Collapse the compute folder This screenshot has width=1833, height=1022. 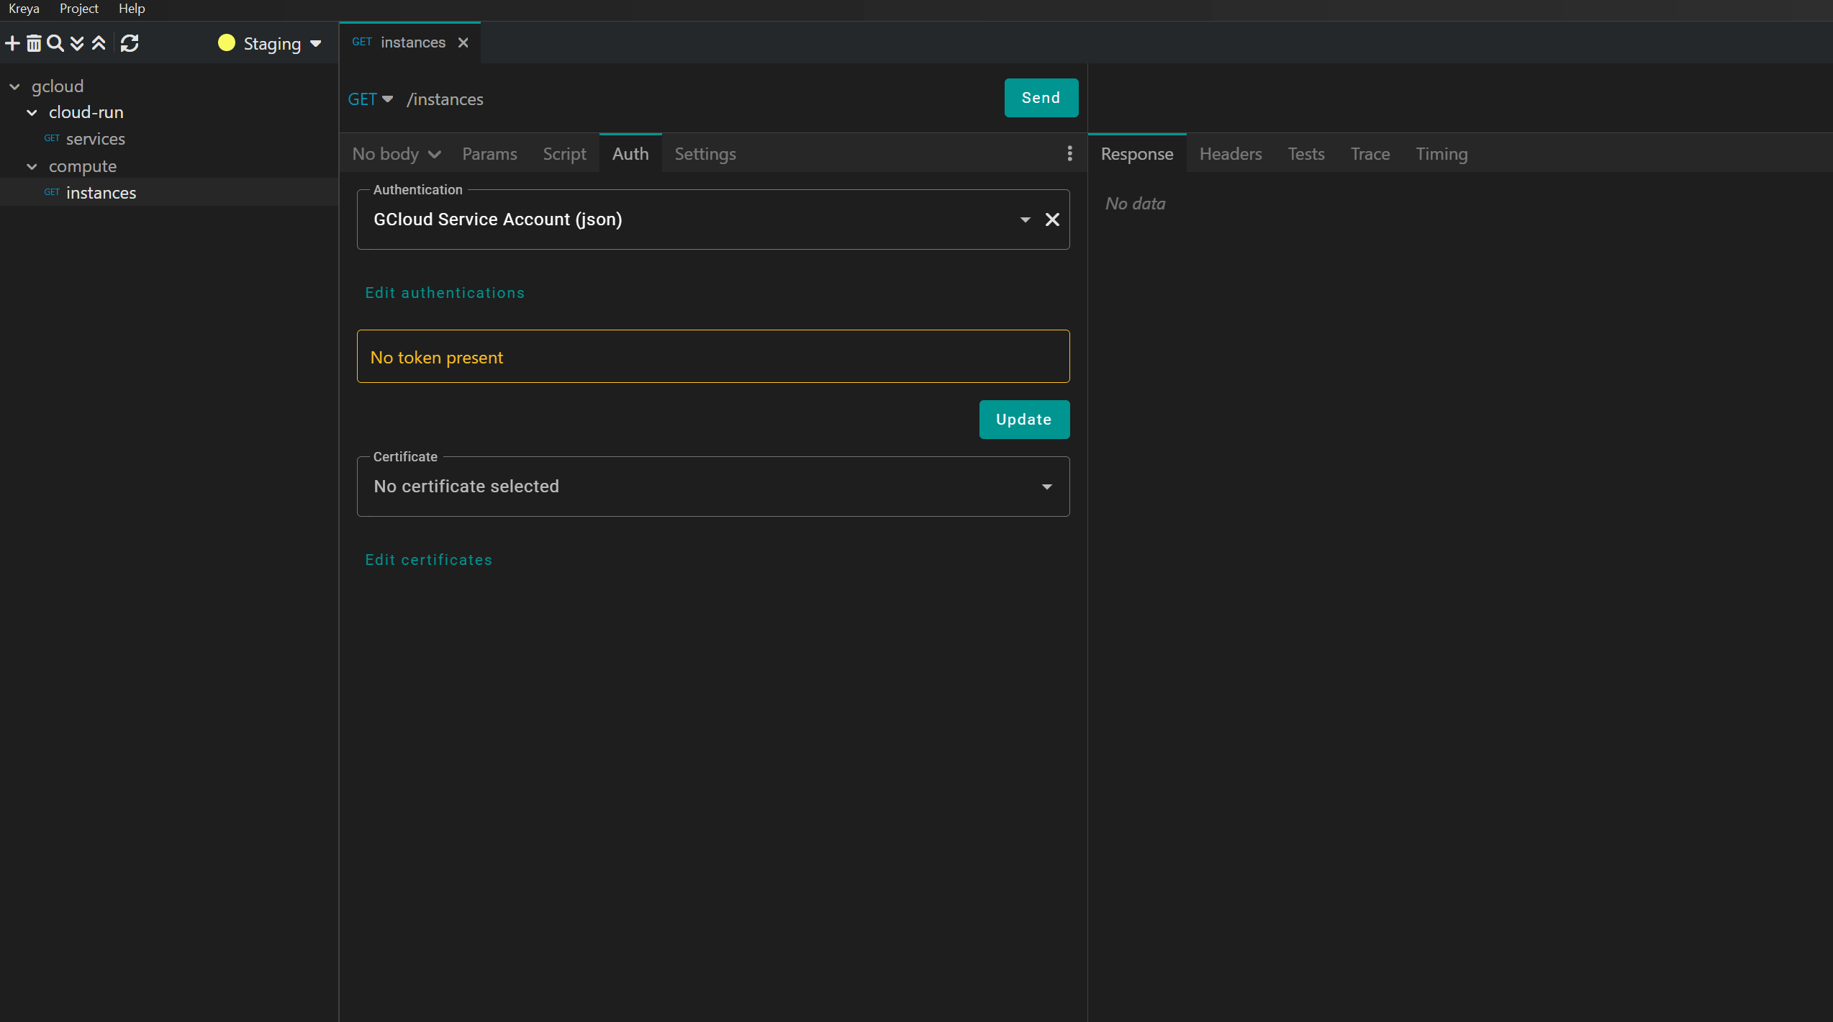point(32,166)
